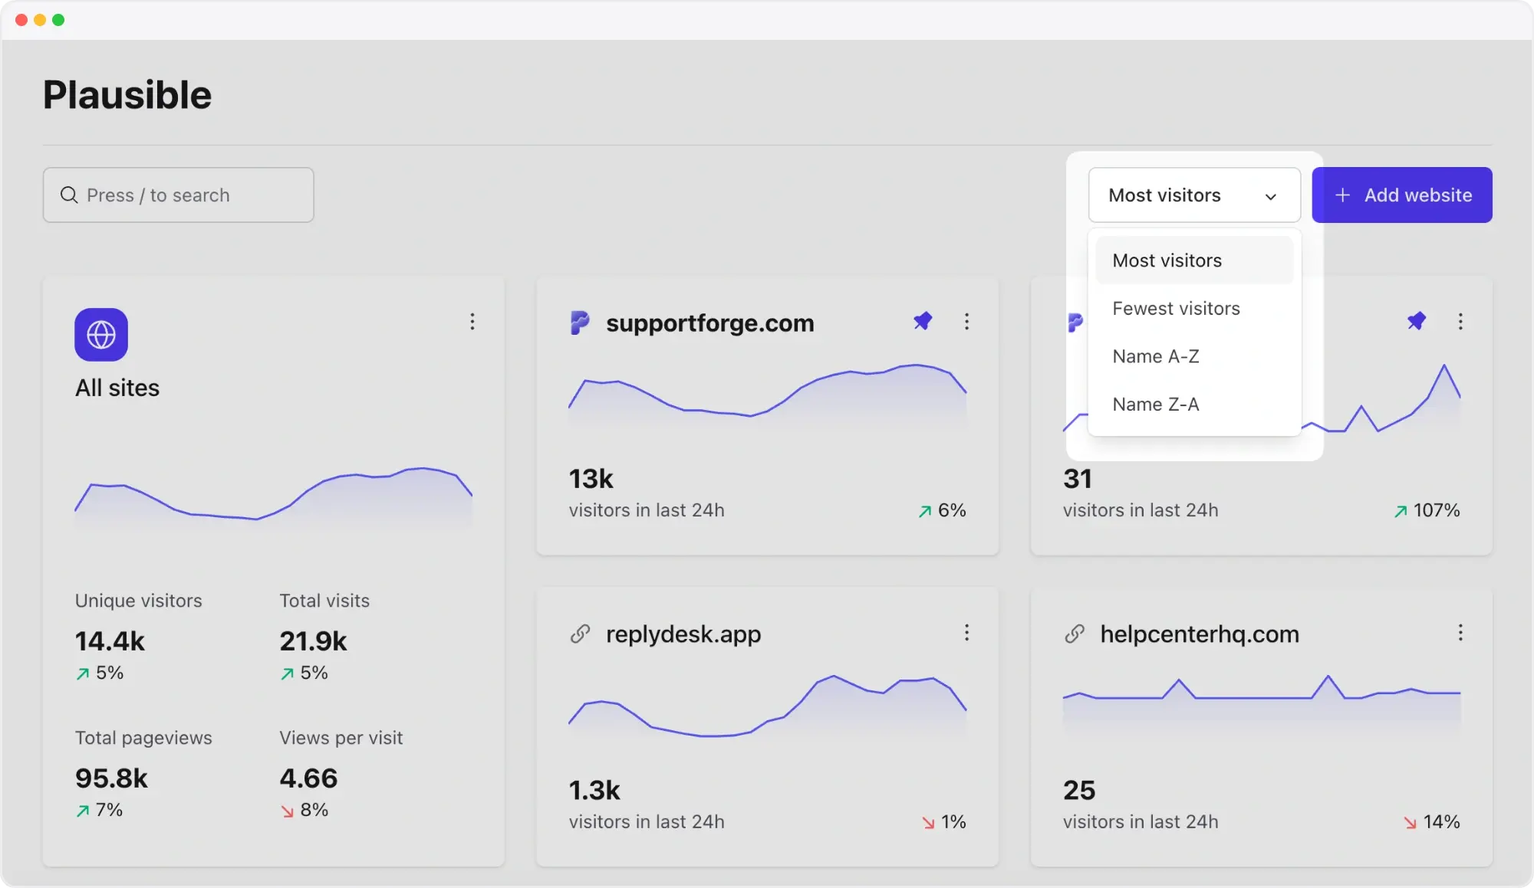Screen dimensions: 1534x888
Task: Select Fewest visitors sort option
Action: tap(1176, 309)
